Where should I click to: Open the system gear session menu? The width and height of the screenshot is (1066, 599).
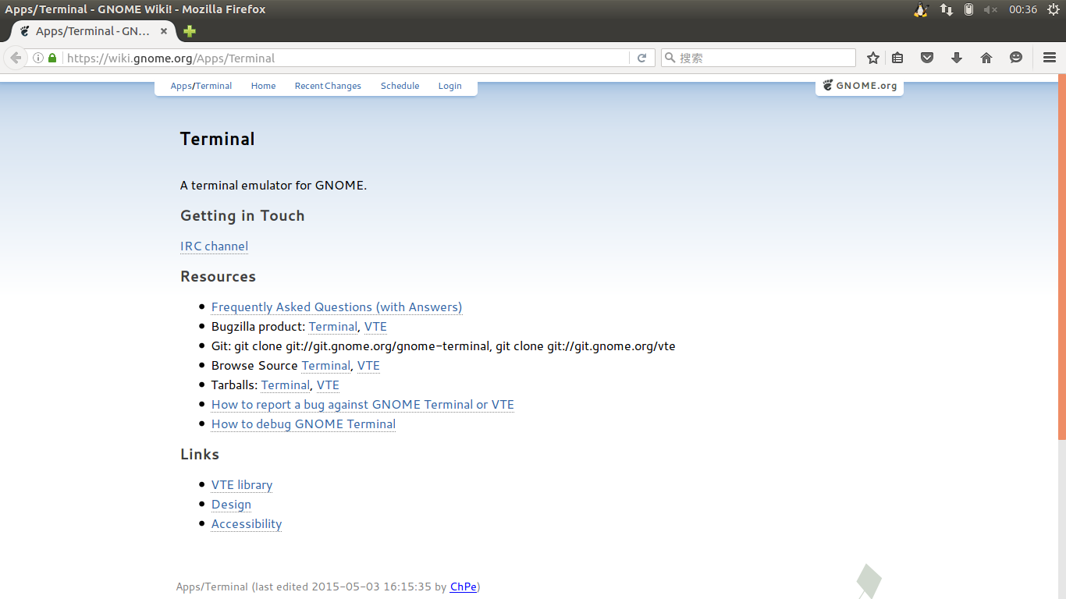pyautogui.click(x=1053, y=9)
